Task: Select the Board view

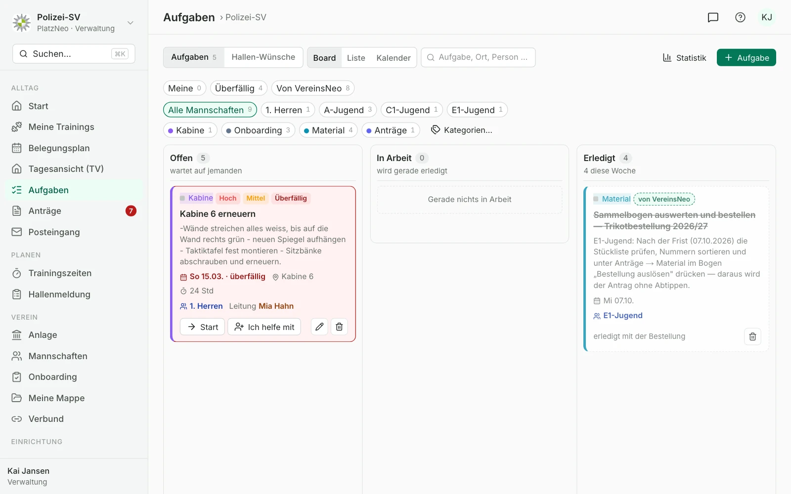Action: (x=324, y=58)
